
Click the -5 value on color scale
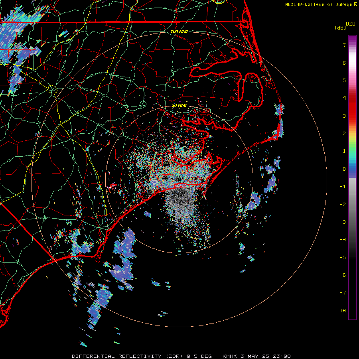point(343,258)
